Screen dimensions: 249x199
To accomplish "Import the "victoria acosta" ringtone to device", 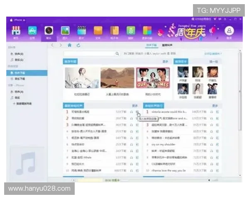I will 217,112.
